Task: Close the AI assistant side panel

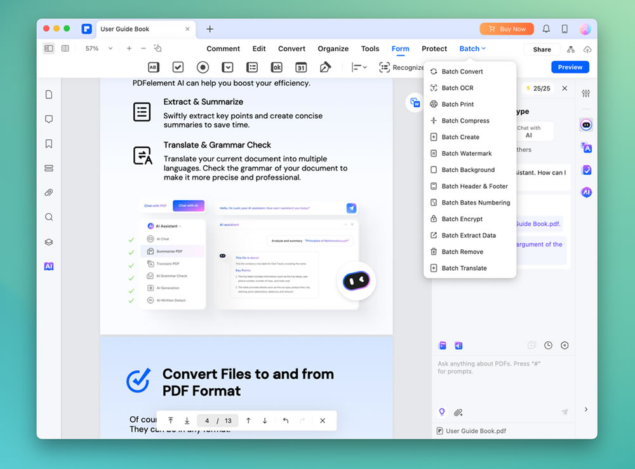Action: point(565,88)
